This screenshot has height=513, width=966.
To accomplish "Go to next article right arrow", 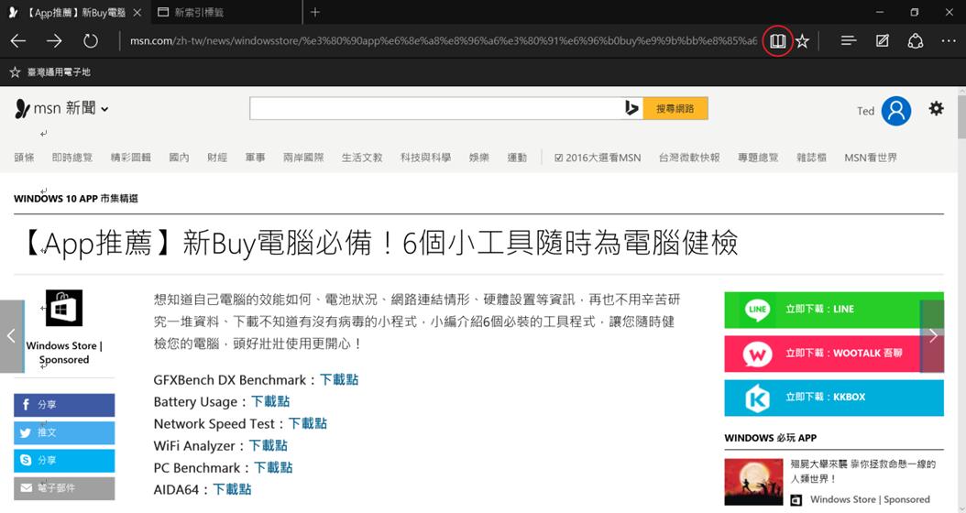I will pyautogui.click(x=932, y=335).
